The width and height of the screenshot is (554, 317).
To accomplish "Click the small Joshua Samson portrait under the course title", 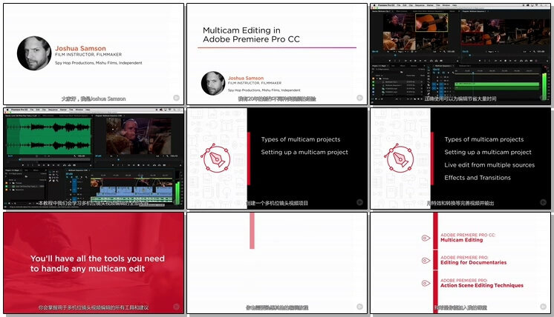I will [213, 83].
